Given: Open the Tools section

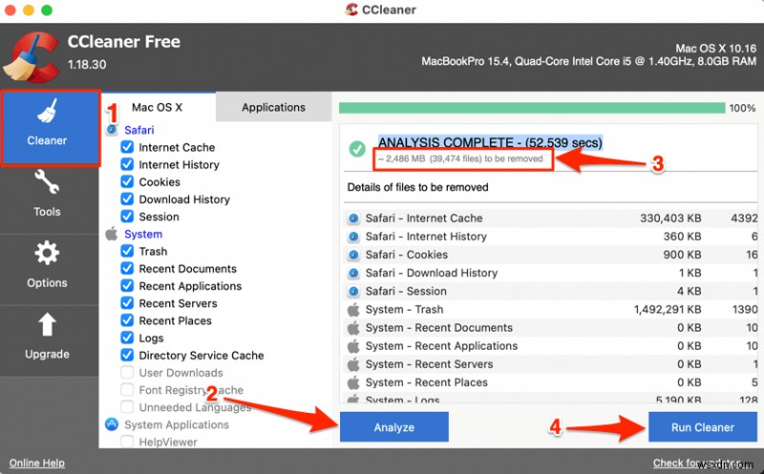Looking at the screenshot, I should (47, 193).
